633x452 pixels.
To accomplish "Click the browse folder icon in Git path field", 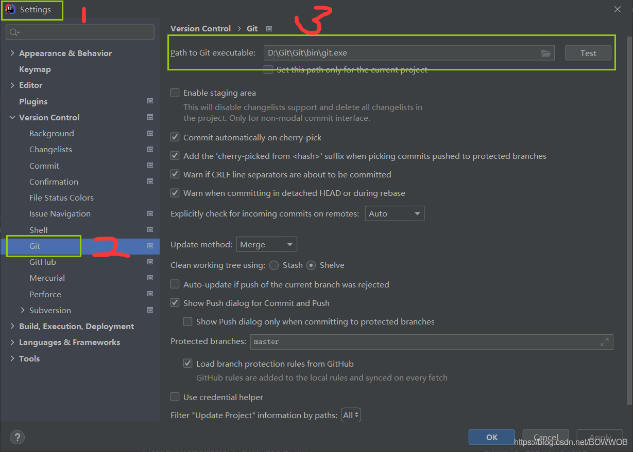I will tap(546, 53).
